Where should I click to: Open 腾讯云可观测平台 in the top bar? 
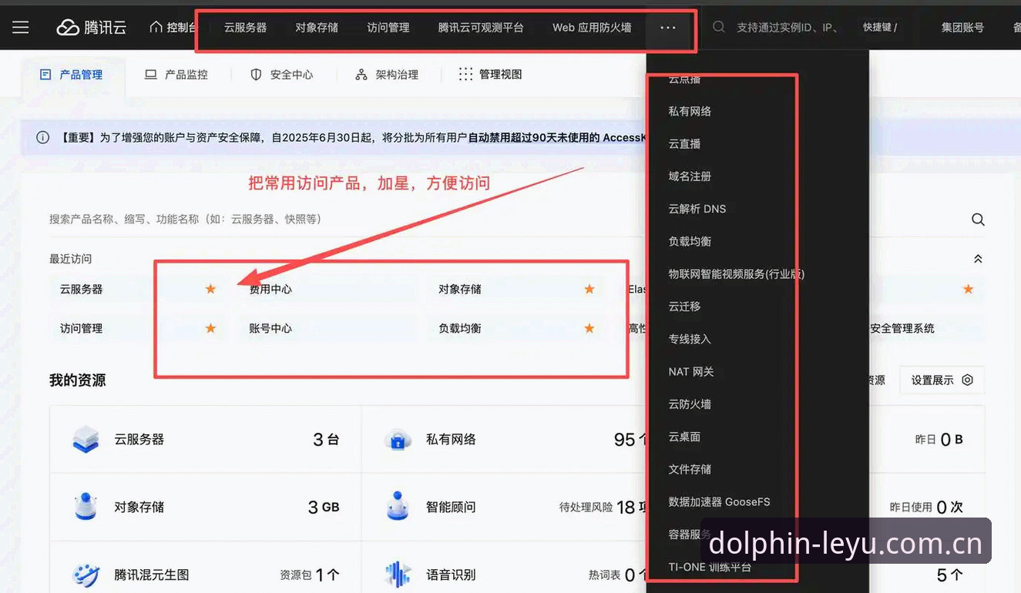tap(481, 27)
